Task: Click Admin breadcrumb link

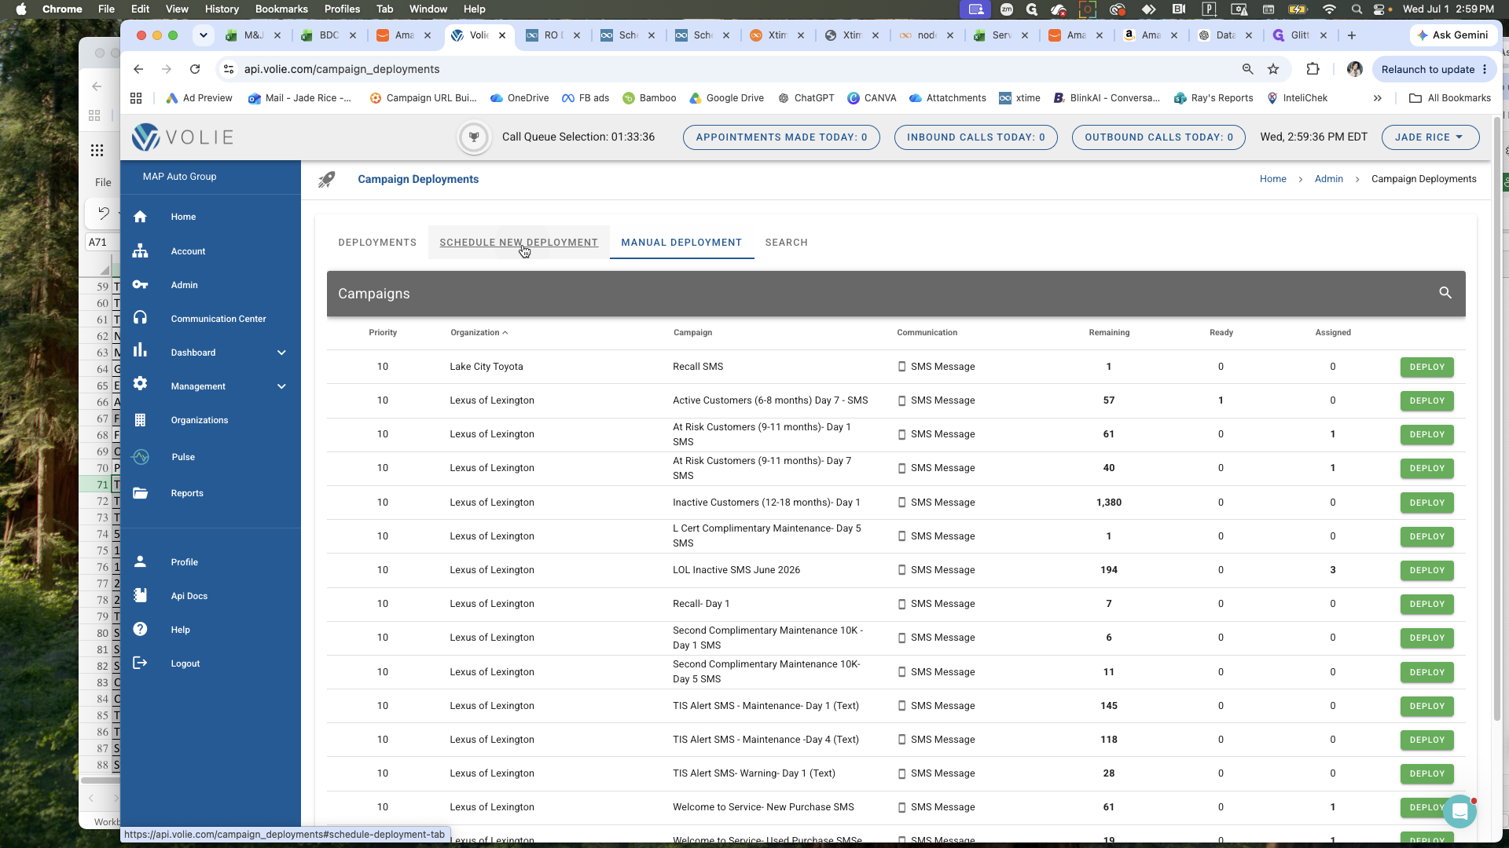Action: click(1328, 179)
